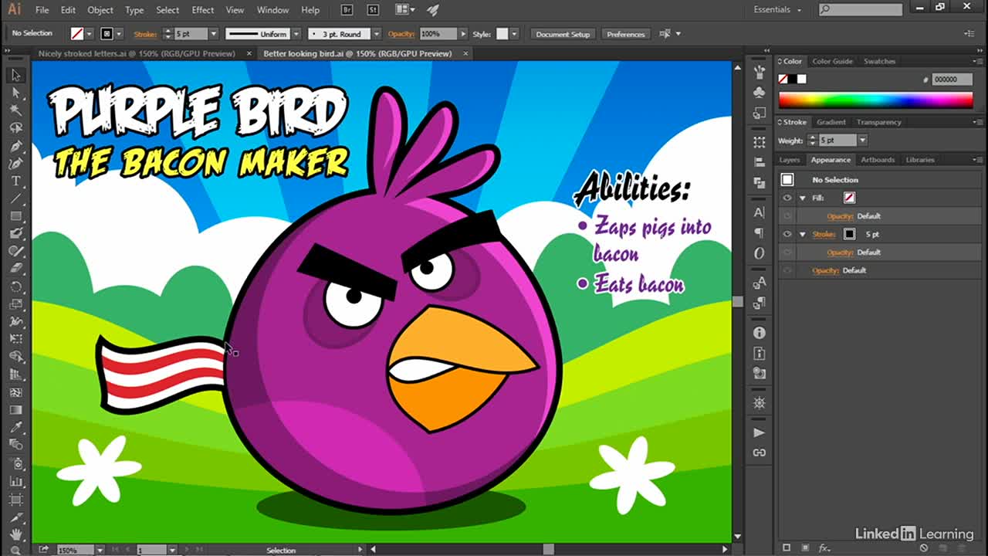Select the Rotate tool
Image resolution: width=988 pixels, height=556 pixels.
[15, 286]
